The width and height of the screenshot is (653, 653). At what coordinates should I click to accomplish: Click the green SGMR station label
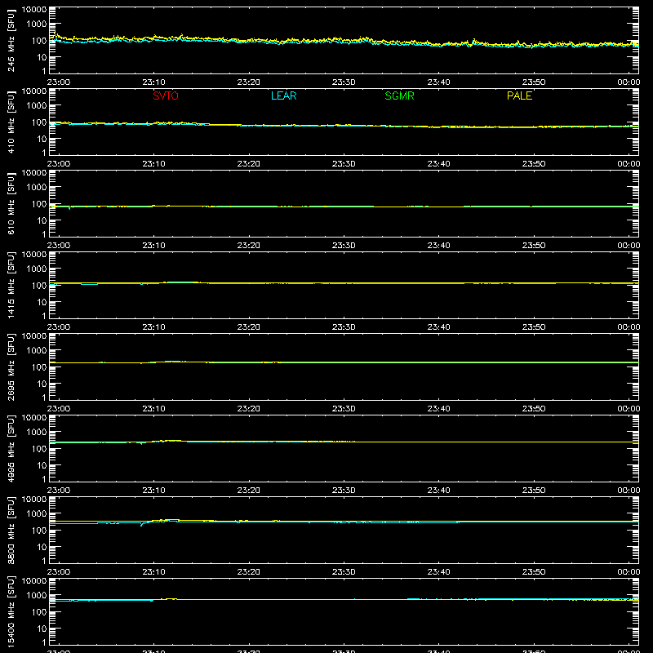(x=399, y=96)
